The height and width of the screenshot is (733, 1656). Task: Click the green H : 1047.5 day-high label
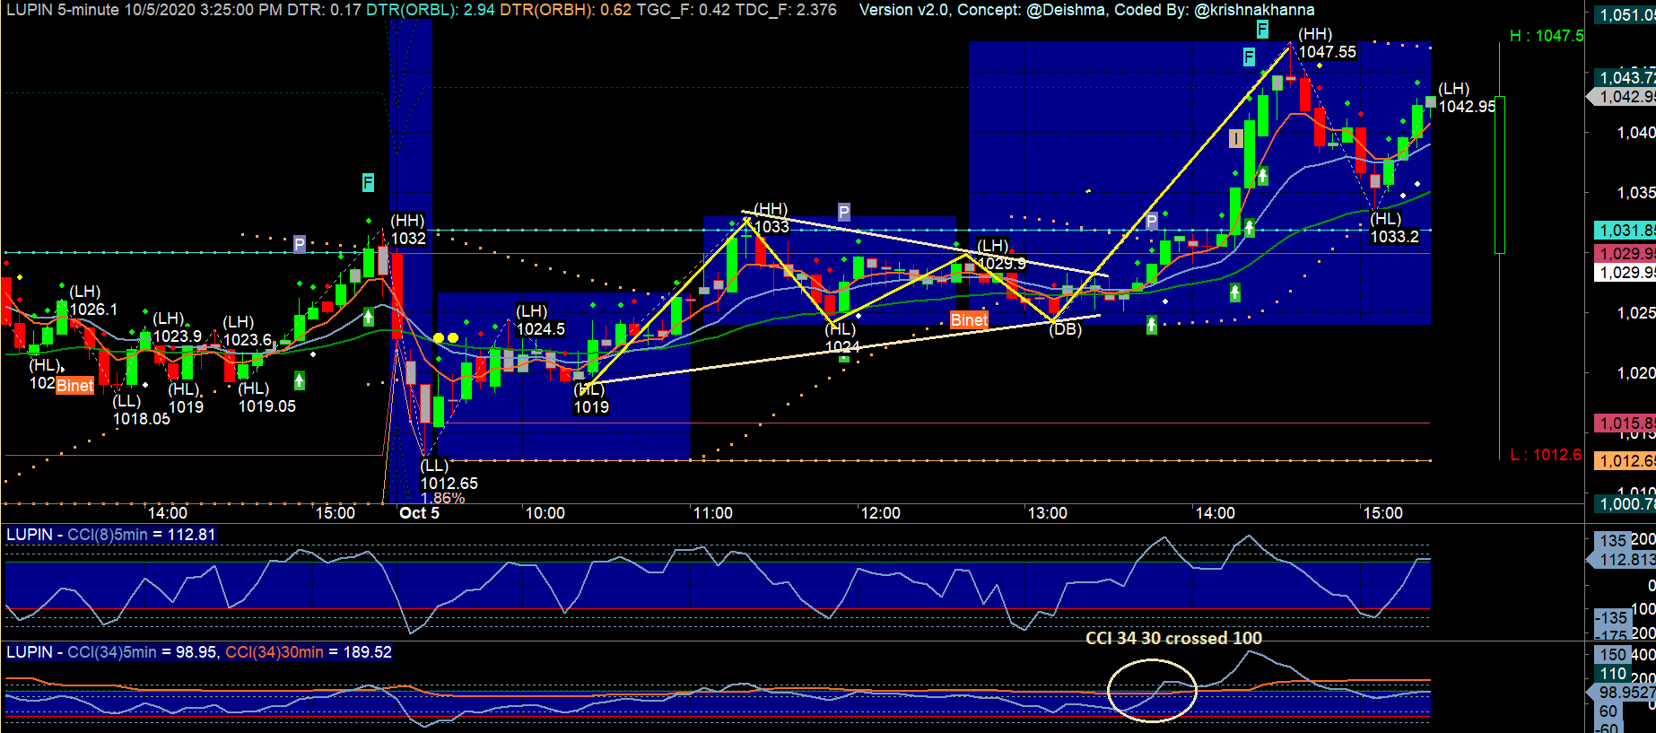tap(1547, 36)
